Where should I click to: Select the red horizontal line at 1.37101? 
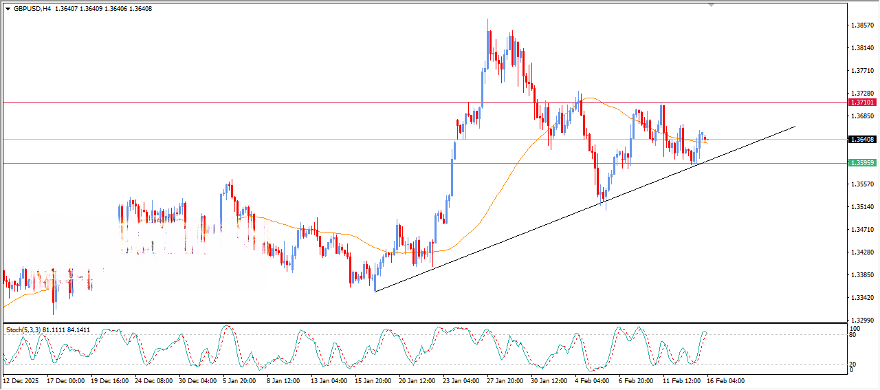(x=275, y=102)
